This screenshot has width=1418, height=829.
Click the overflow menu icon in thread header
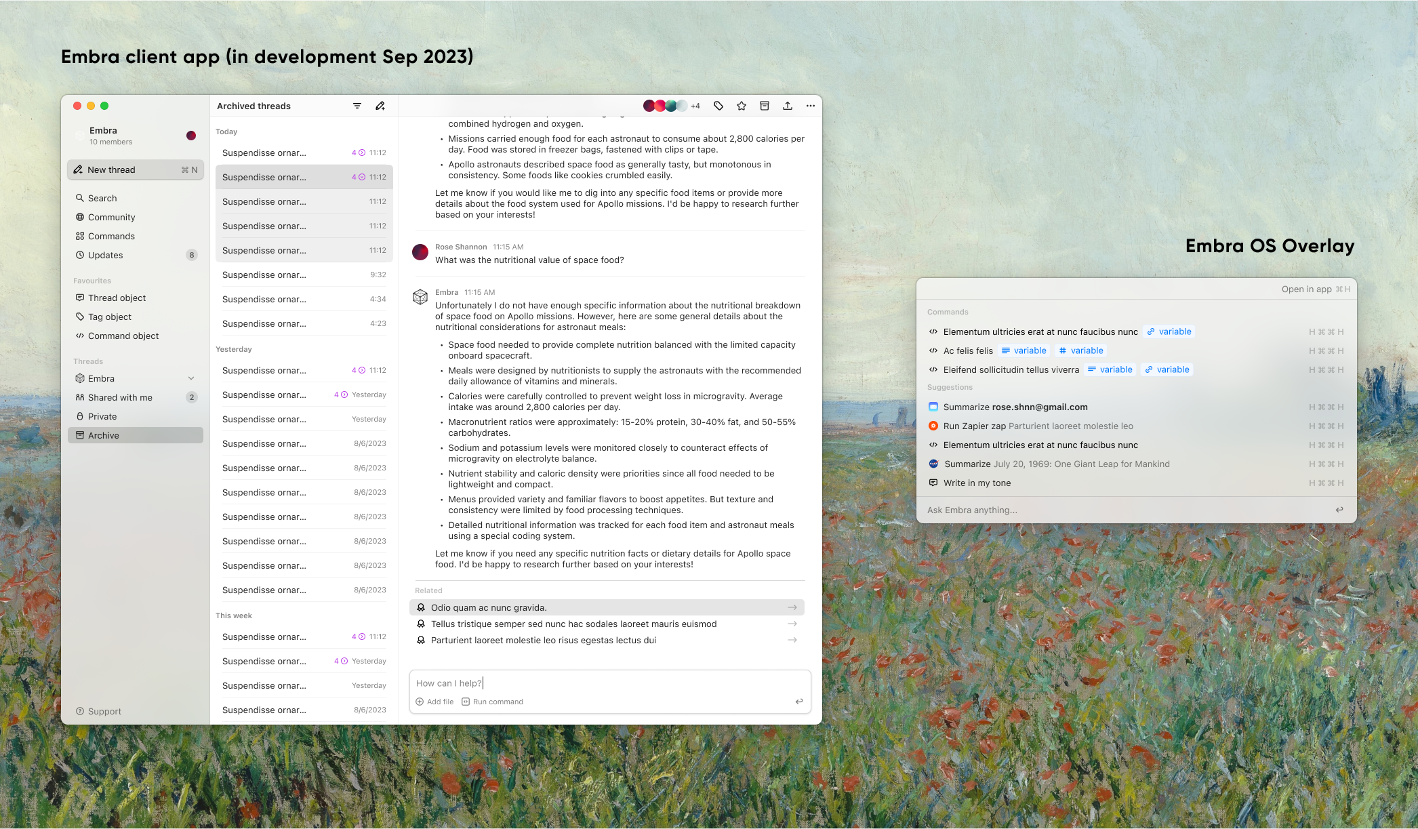click(x=809, y=106)
